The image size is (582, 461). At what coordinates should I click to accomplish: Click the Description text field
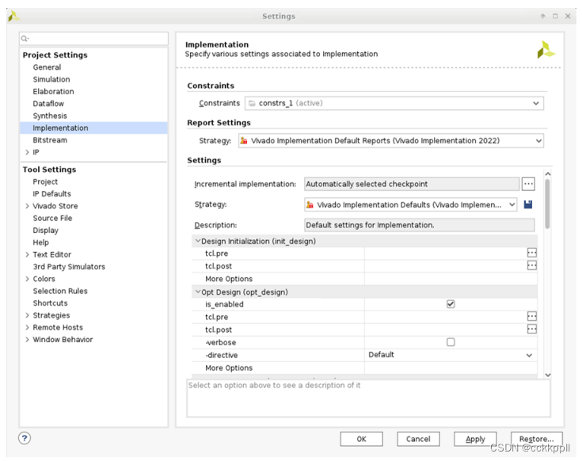(x=420, y=225)
